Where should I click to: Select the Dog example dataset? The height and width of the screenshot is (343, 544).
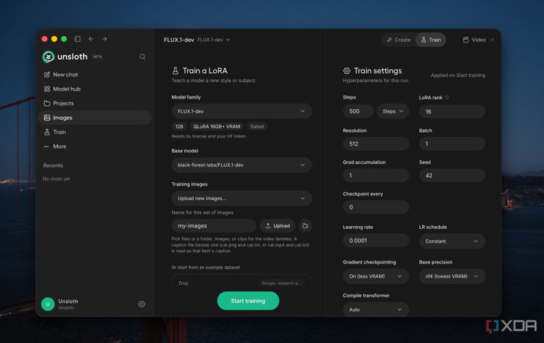click(x=242, y=283)
